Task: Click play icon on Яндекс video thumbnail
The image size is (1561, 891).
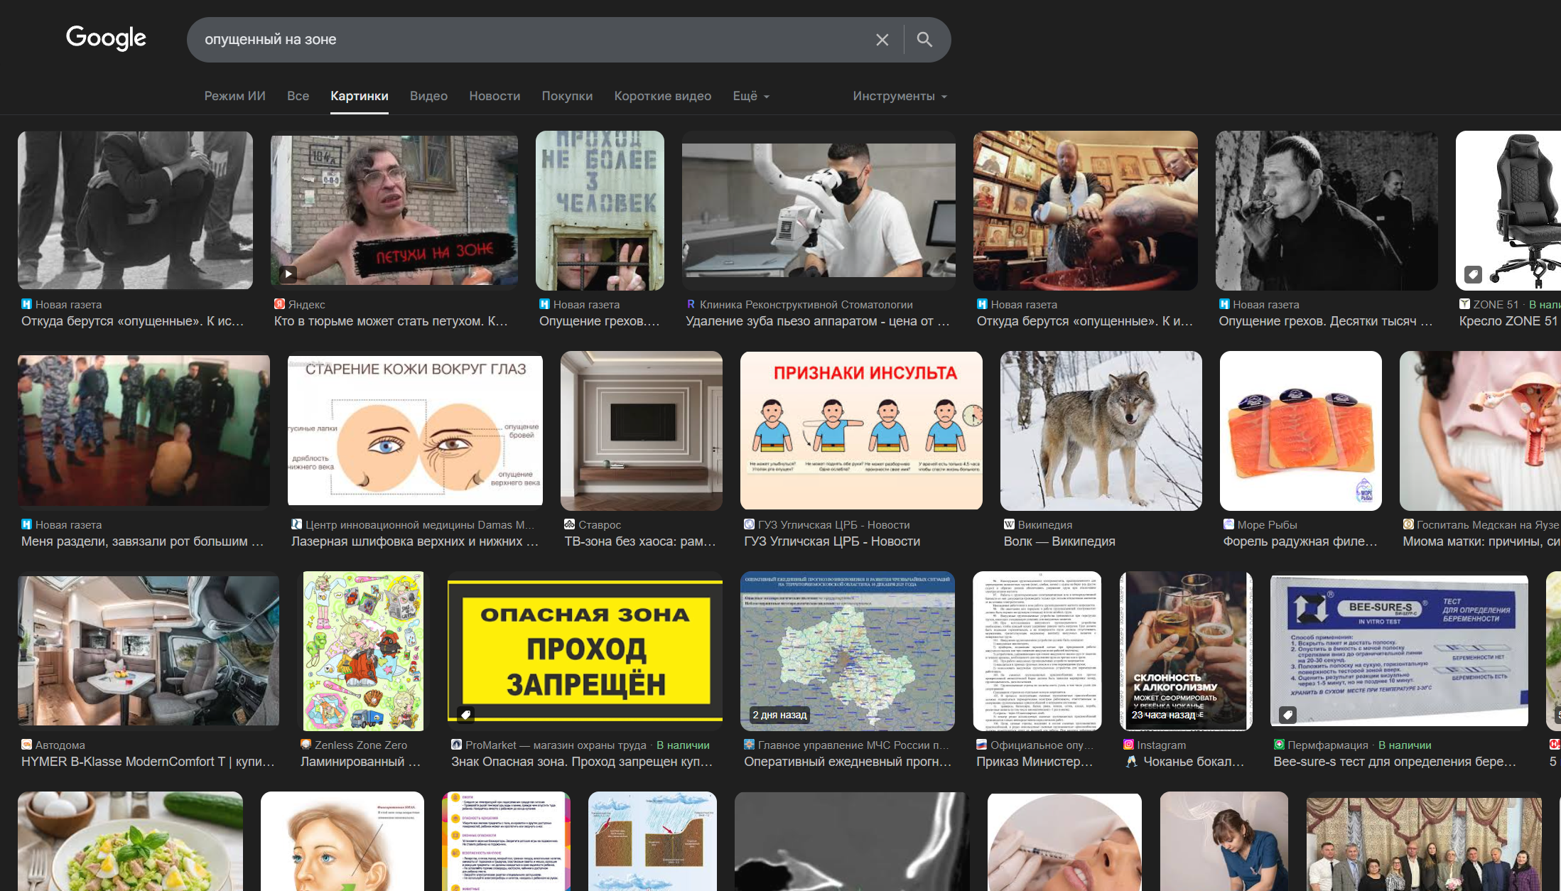Action: (288, 274)
